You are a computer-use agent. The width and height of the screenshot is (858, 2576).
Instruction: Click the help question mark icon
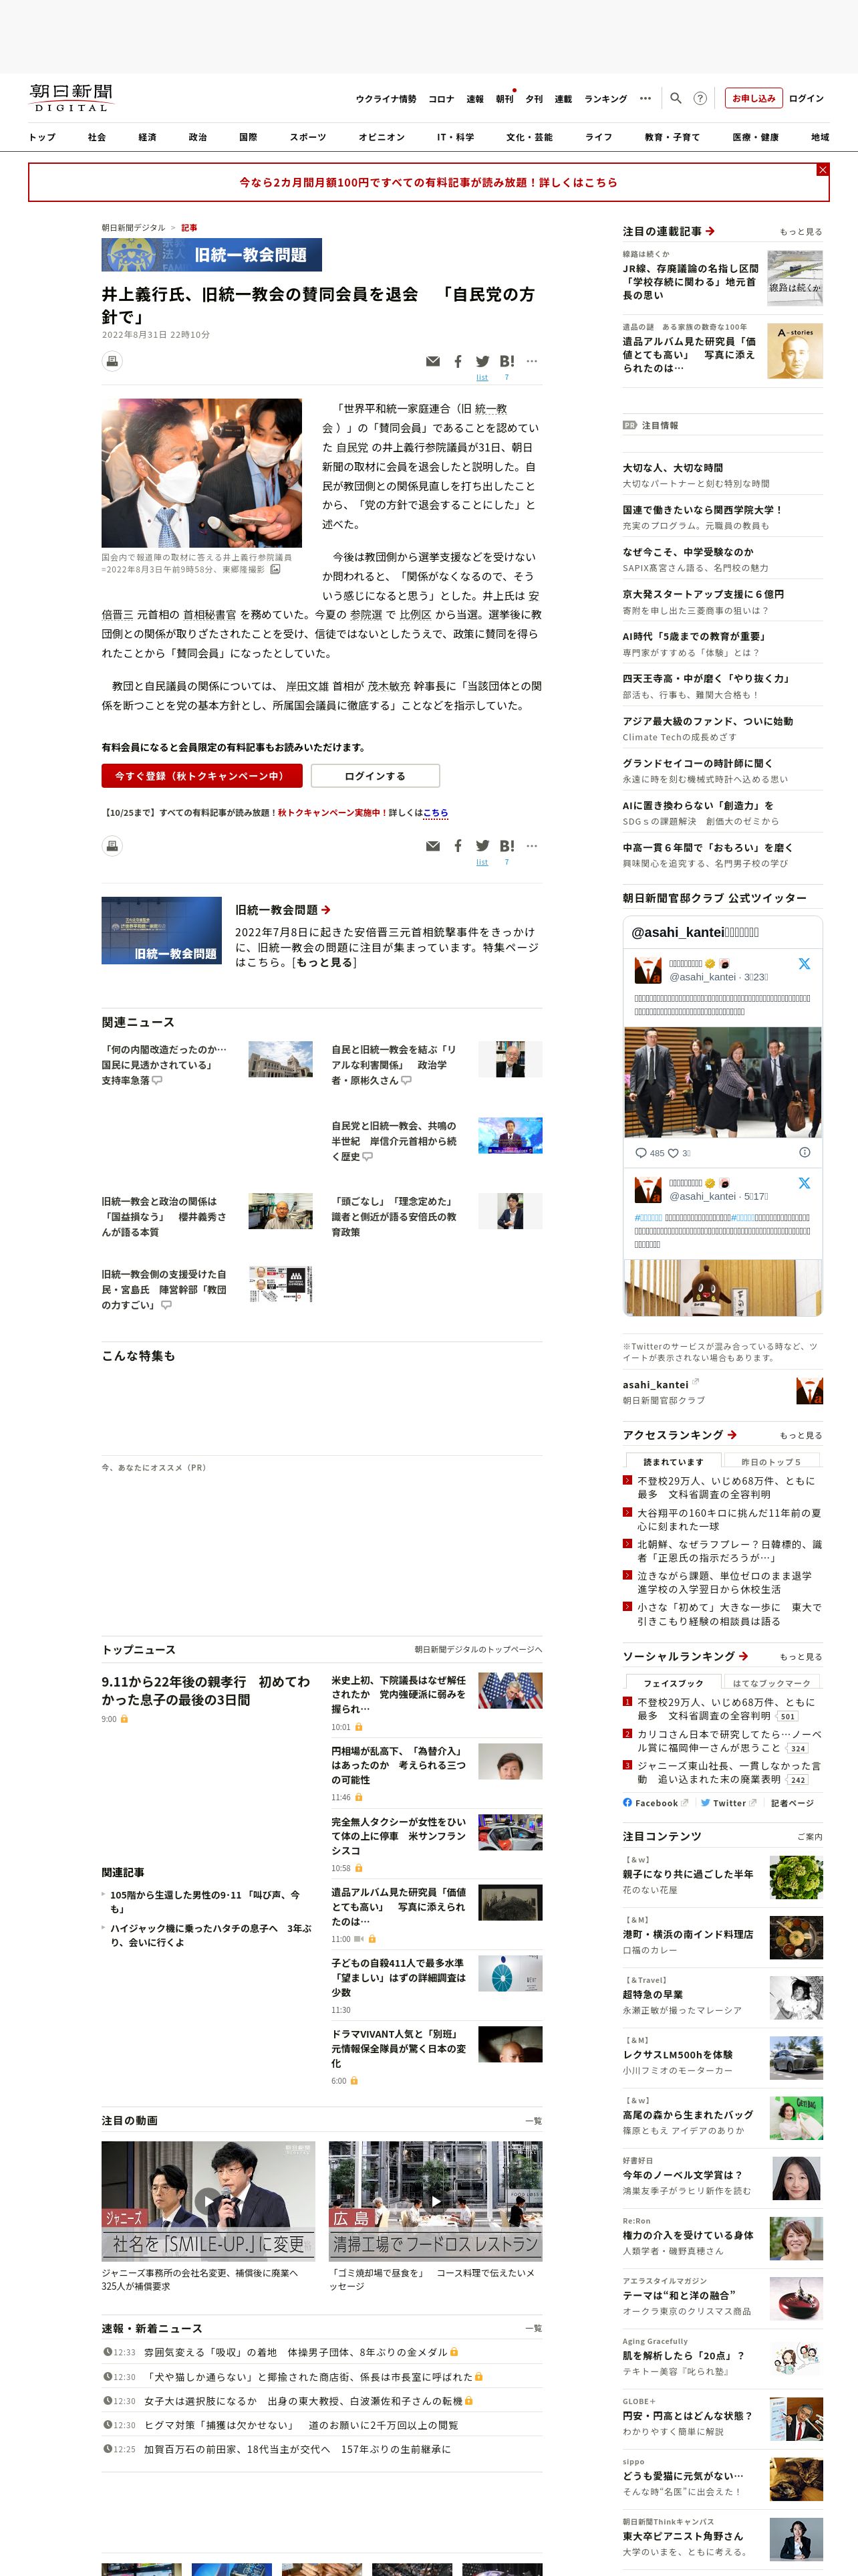point(700,98)
